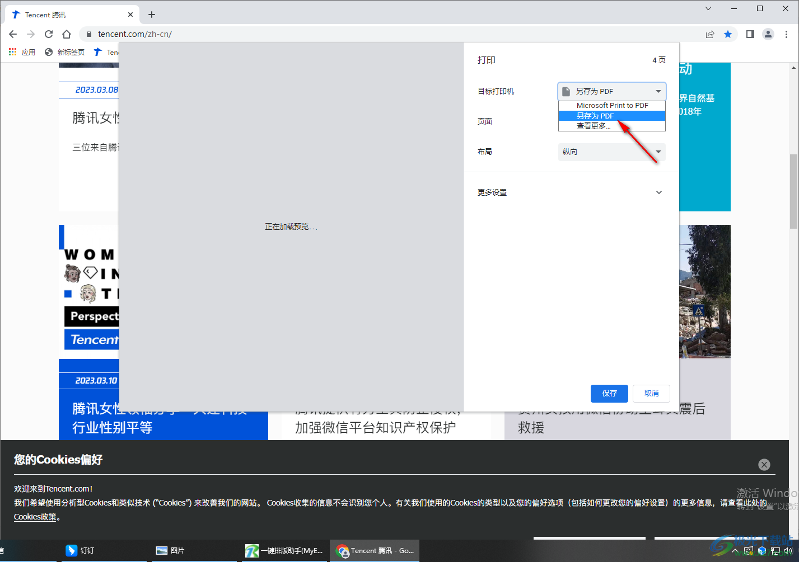Open the 布局 layout dropdown showing 纵向
The width and height of the screenshot is (799, 562).
[x=612, y=152]
